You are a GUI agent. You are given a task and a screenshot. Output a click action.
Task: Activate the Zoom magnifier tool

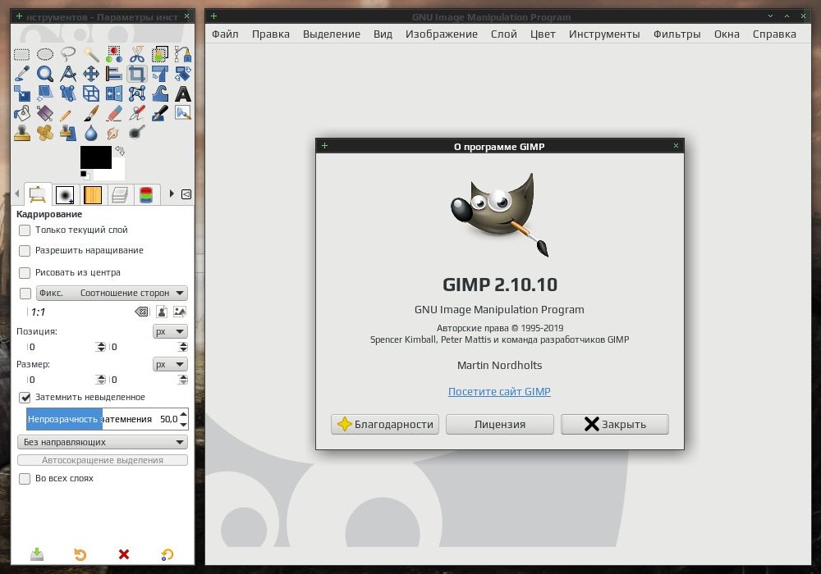[x=45, y=74]
